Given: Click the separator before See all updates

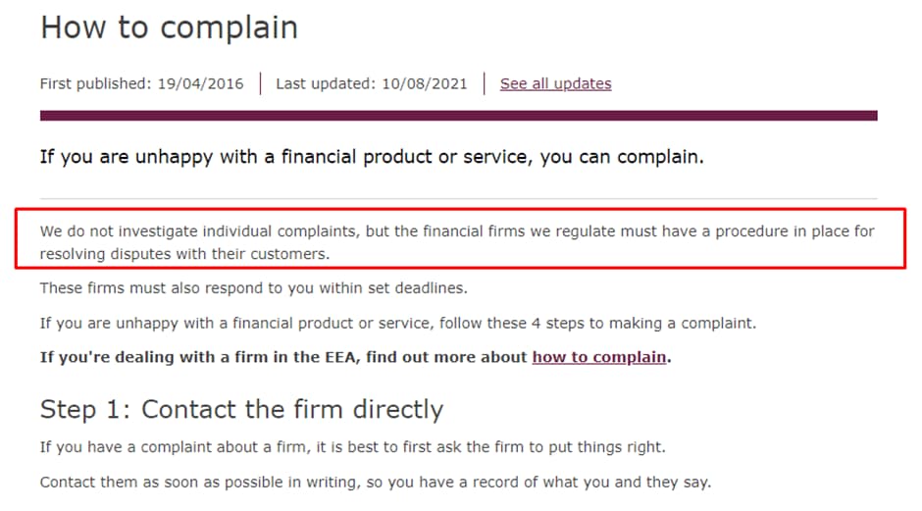Looking at the screenshot, I should [x=484, y=83].
